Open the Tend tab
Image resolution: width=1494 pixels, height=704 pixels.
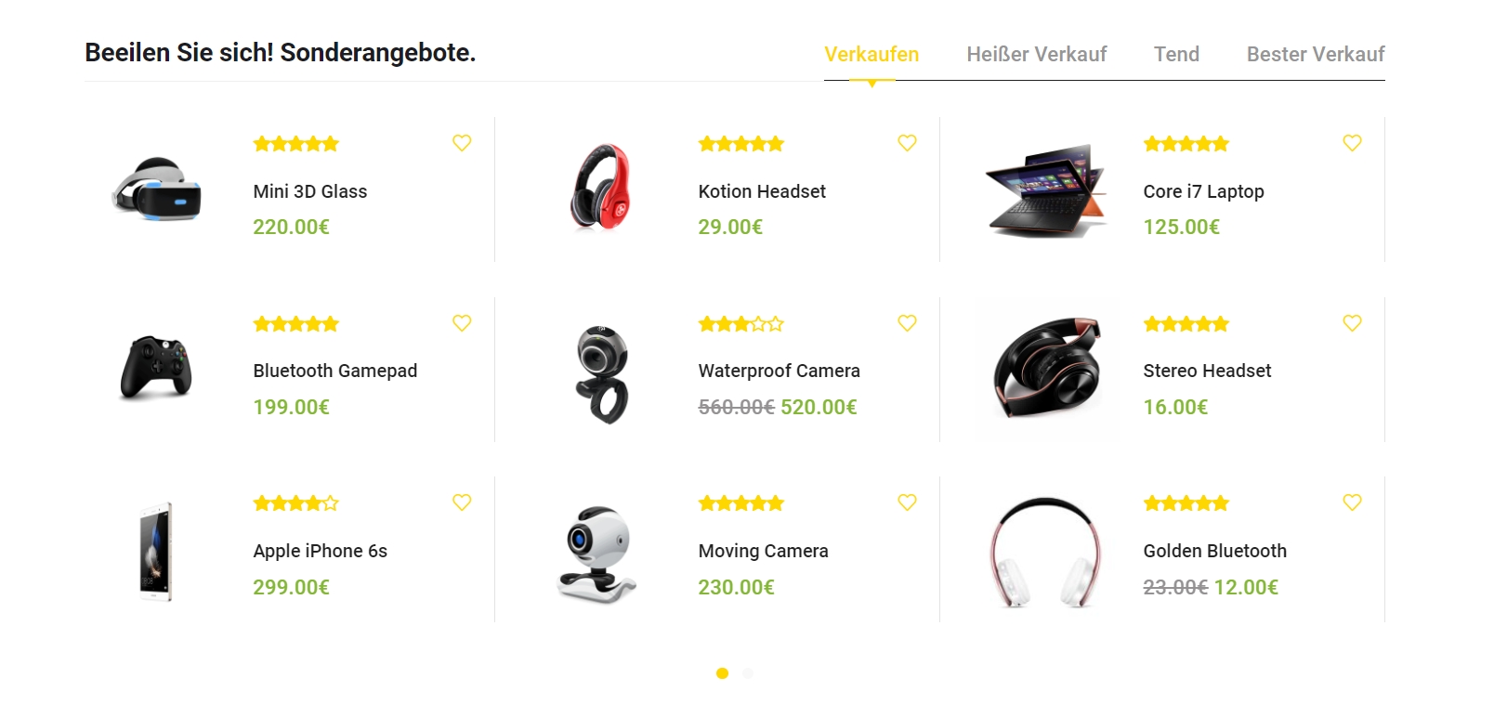click(1176, 54)
